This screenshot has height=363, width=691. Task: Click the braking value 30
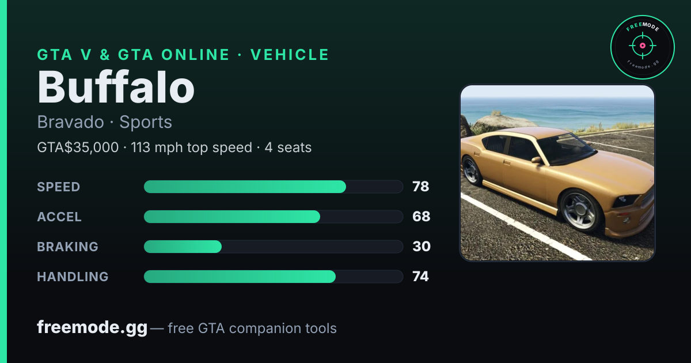tap(422, 247)
